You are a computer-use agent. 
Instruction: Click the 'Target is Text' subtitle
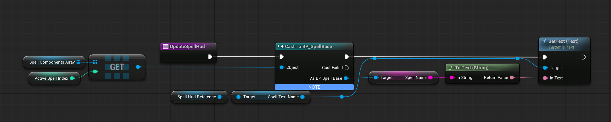[x=561, y=47]
